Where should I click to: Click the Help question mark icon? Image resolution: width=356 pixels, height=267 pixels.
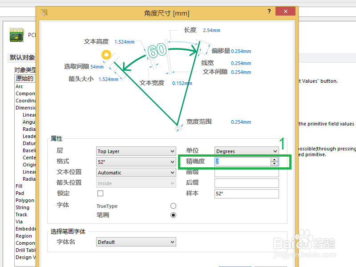269,12
